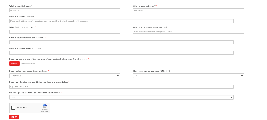Select the contact phone number field
Image resolution: width=267 pixels, height=120 pixels.
point(189,32)
